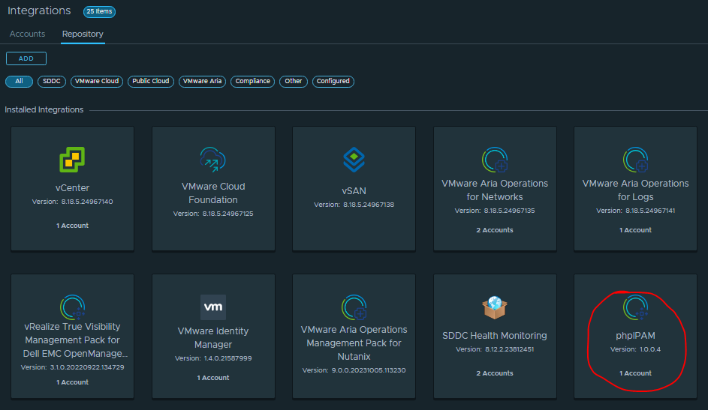This screenshot has width=708, height=410.
Task: Click the SDDC Health Monitoring box icon
Action: pyautogui.click(x=495, y=307)
